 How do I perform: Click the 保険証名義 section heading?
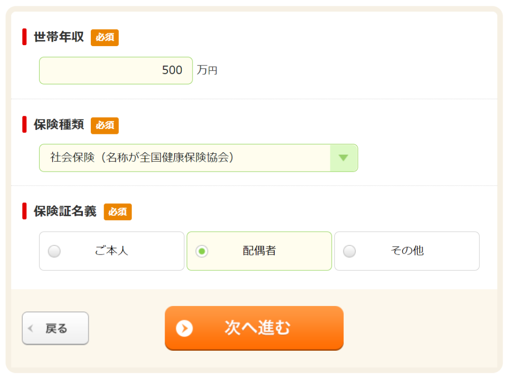[x=65, y=211]
